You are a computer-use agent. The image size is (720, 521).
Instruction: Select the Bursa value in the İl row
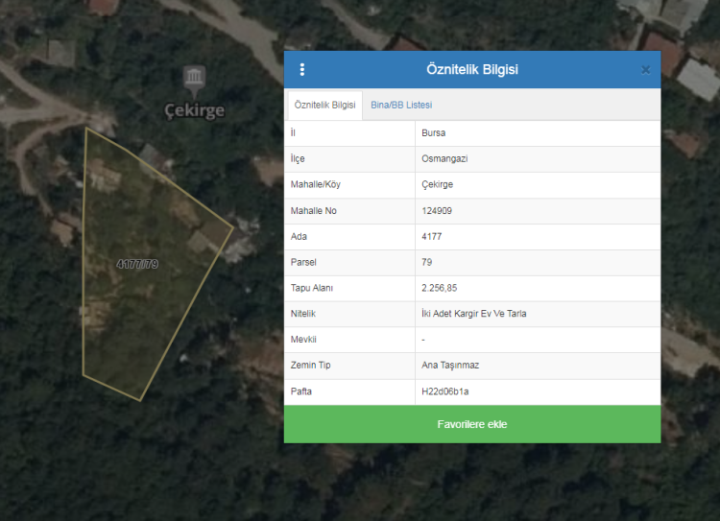pos(434,133)
